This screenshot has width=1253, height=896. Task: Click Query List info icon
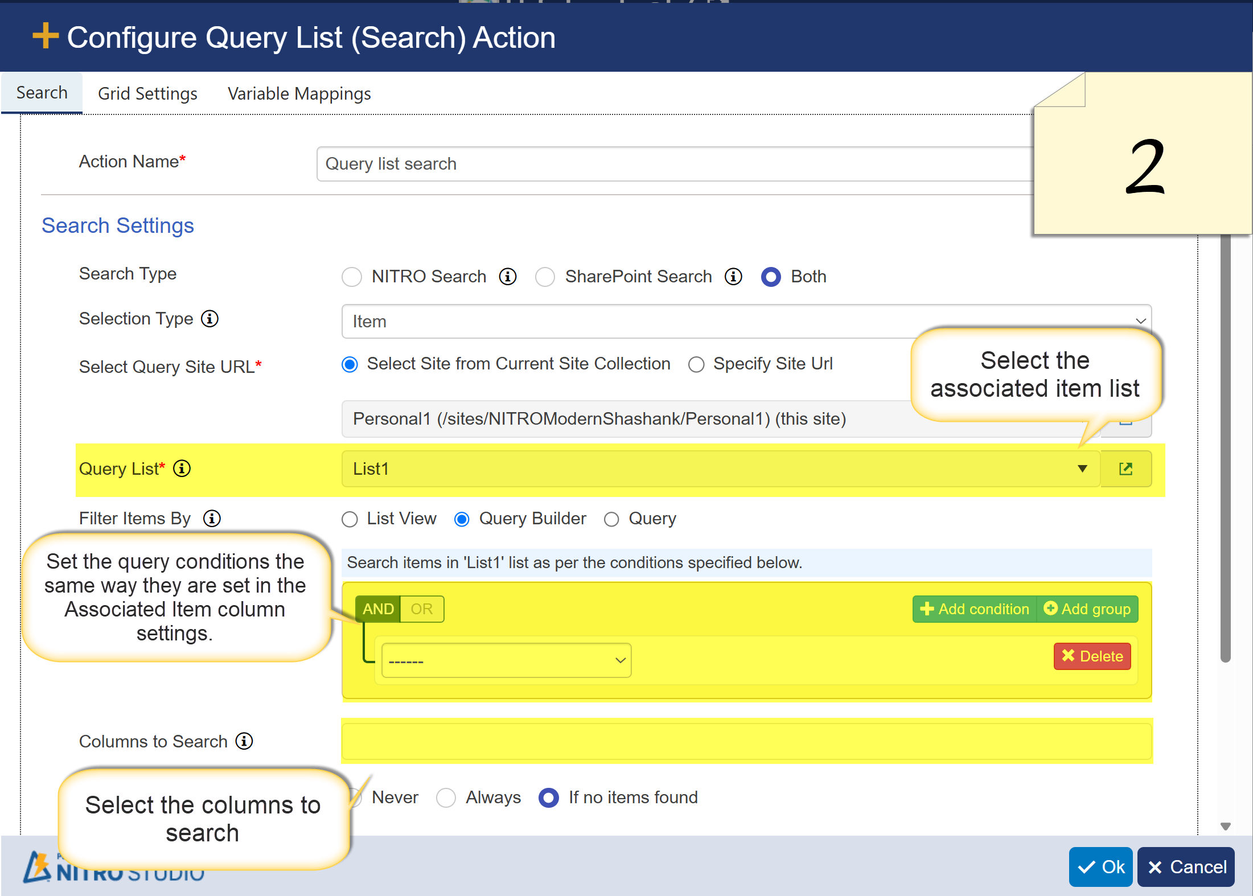tap(182, 468)
